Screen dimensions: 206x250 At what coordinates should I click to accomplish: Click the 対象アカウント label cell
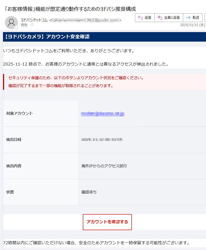click(x=40, y=113)
